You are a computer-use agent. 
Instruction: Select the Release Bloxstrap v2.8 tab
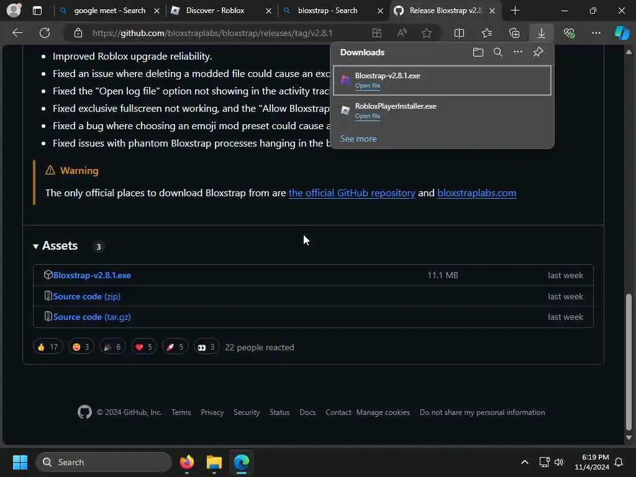tap(445, 11)
